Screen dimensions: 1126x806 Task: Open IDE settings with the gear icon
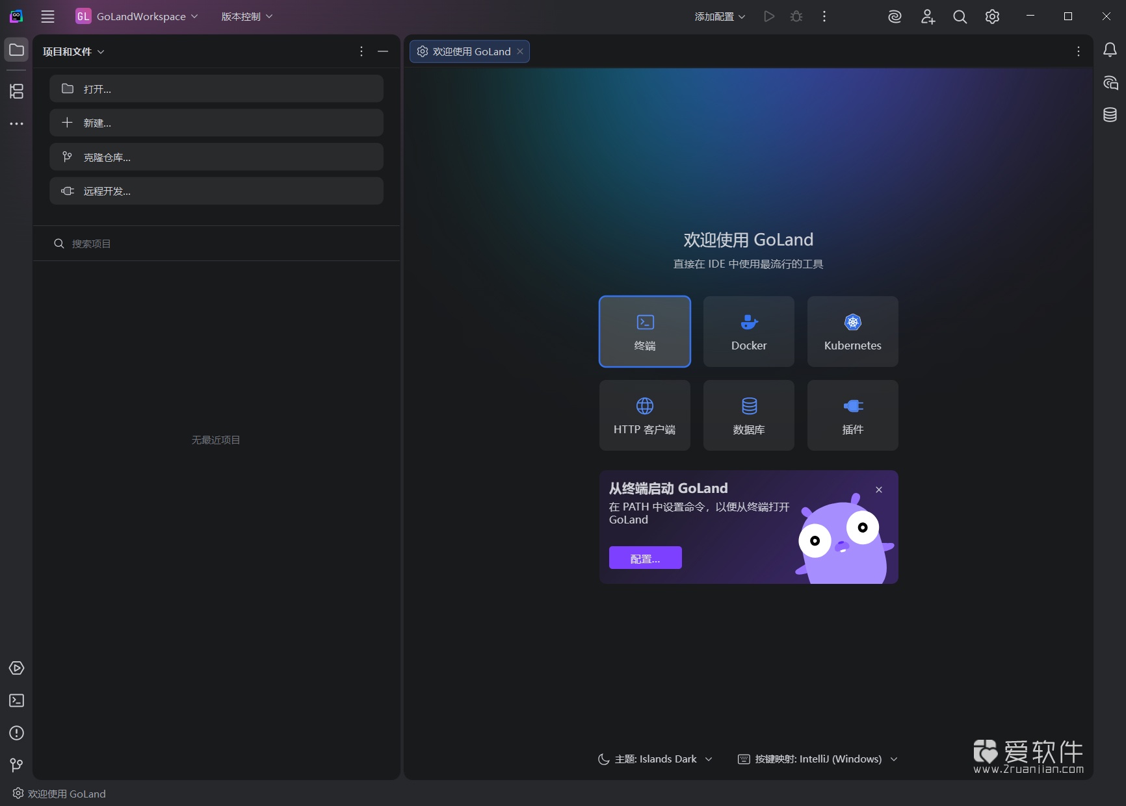point(992,17)
